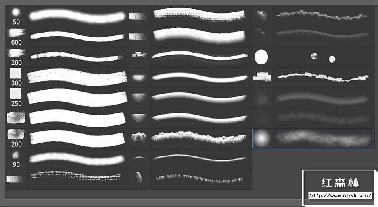Choose the shell-tip brush with wispy cloud stroke
The height and width of the screenshot is (207, 378).
click(313, 16)
